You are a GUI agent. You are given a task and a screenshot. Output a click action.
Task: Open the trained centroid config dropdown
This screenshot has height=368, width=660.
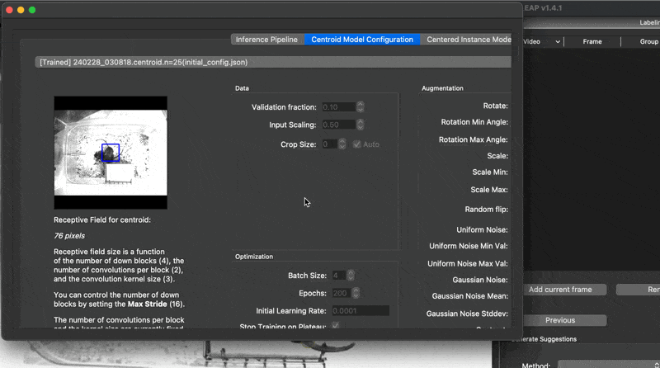coord(274,62)
